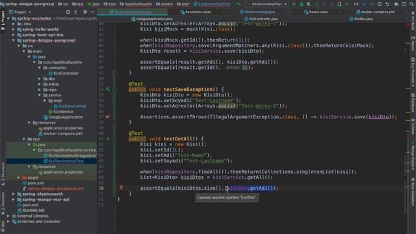
Task: Click the red error bulb on line 70
Action: click(x=122, y=187)
